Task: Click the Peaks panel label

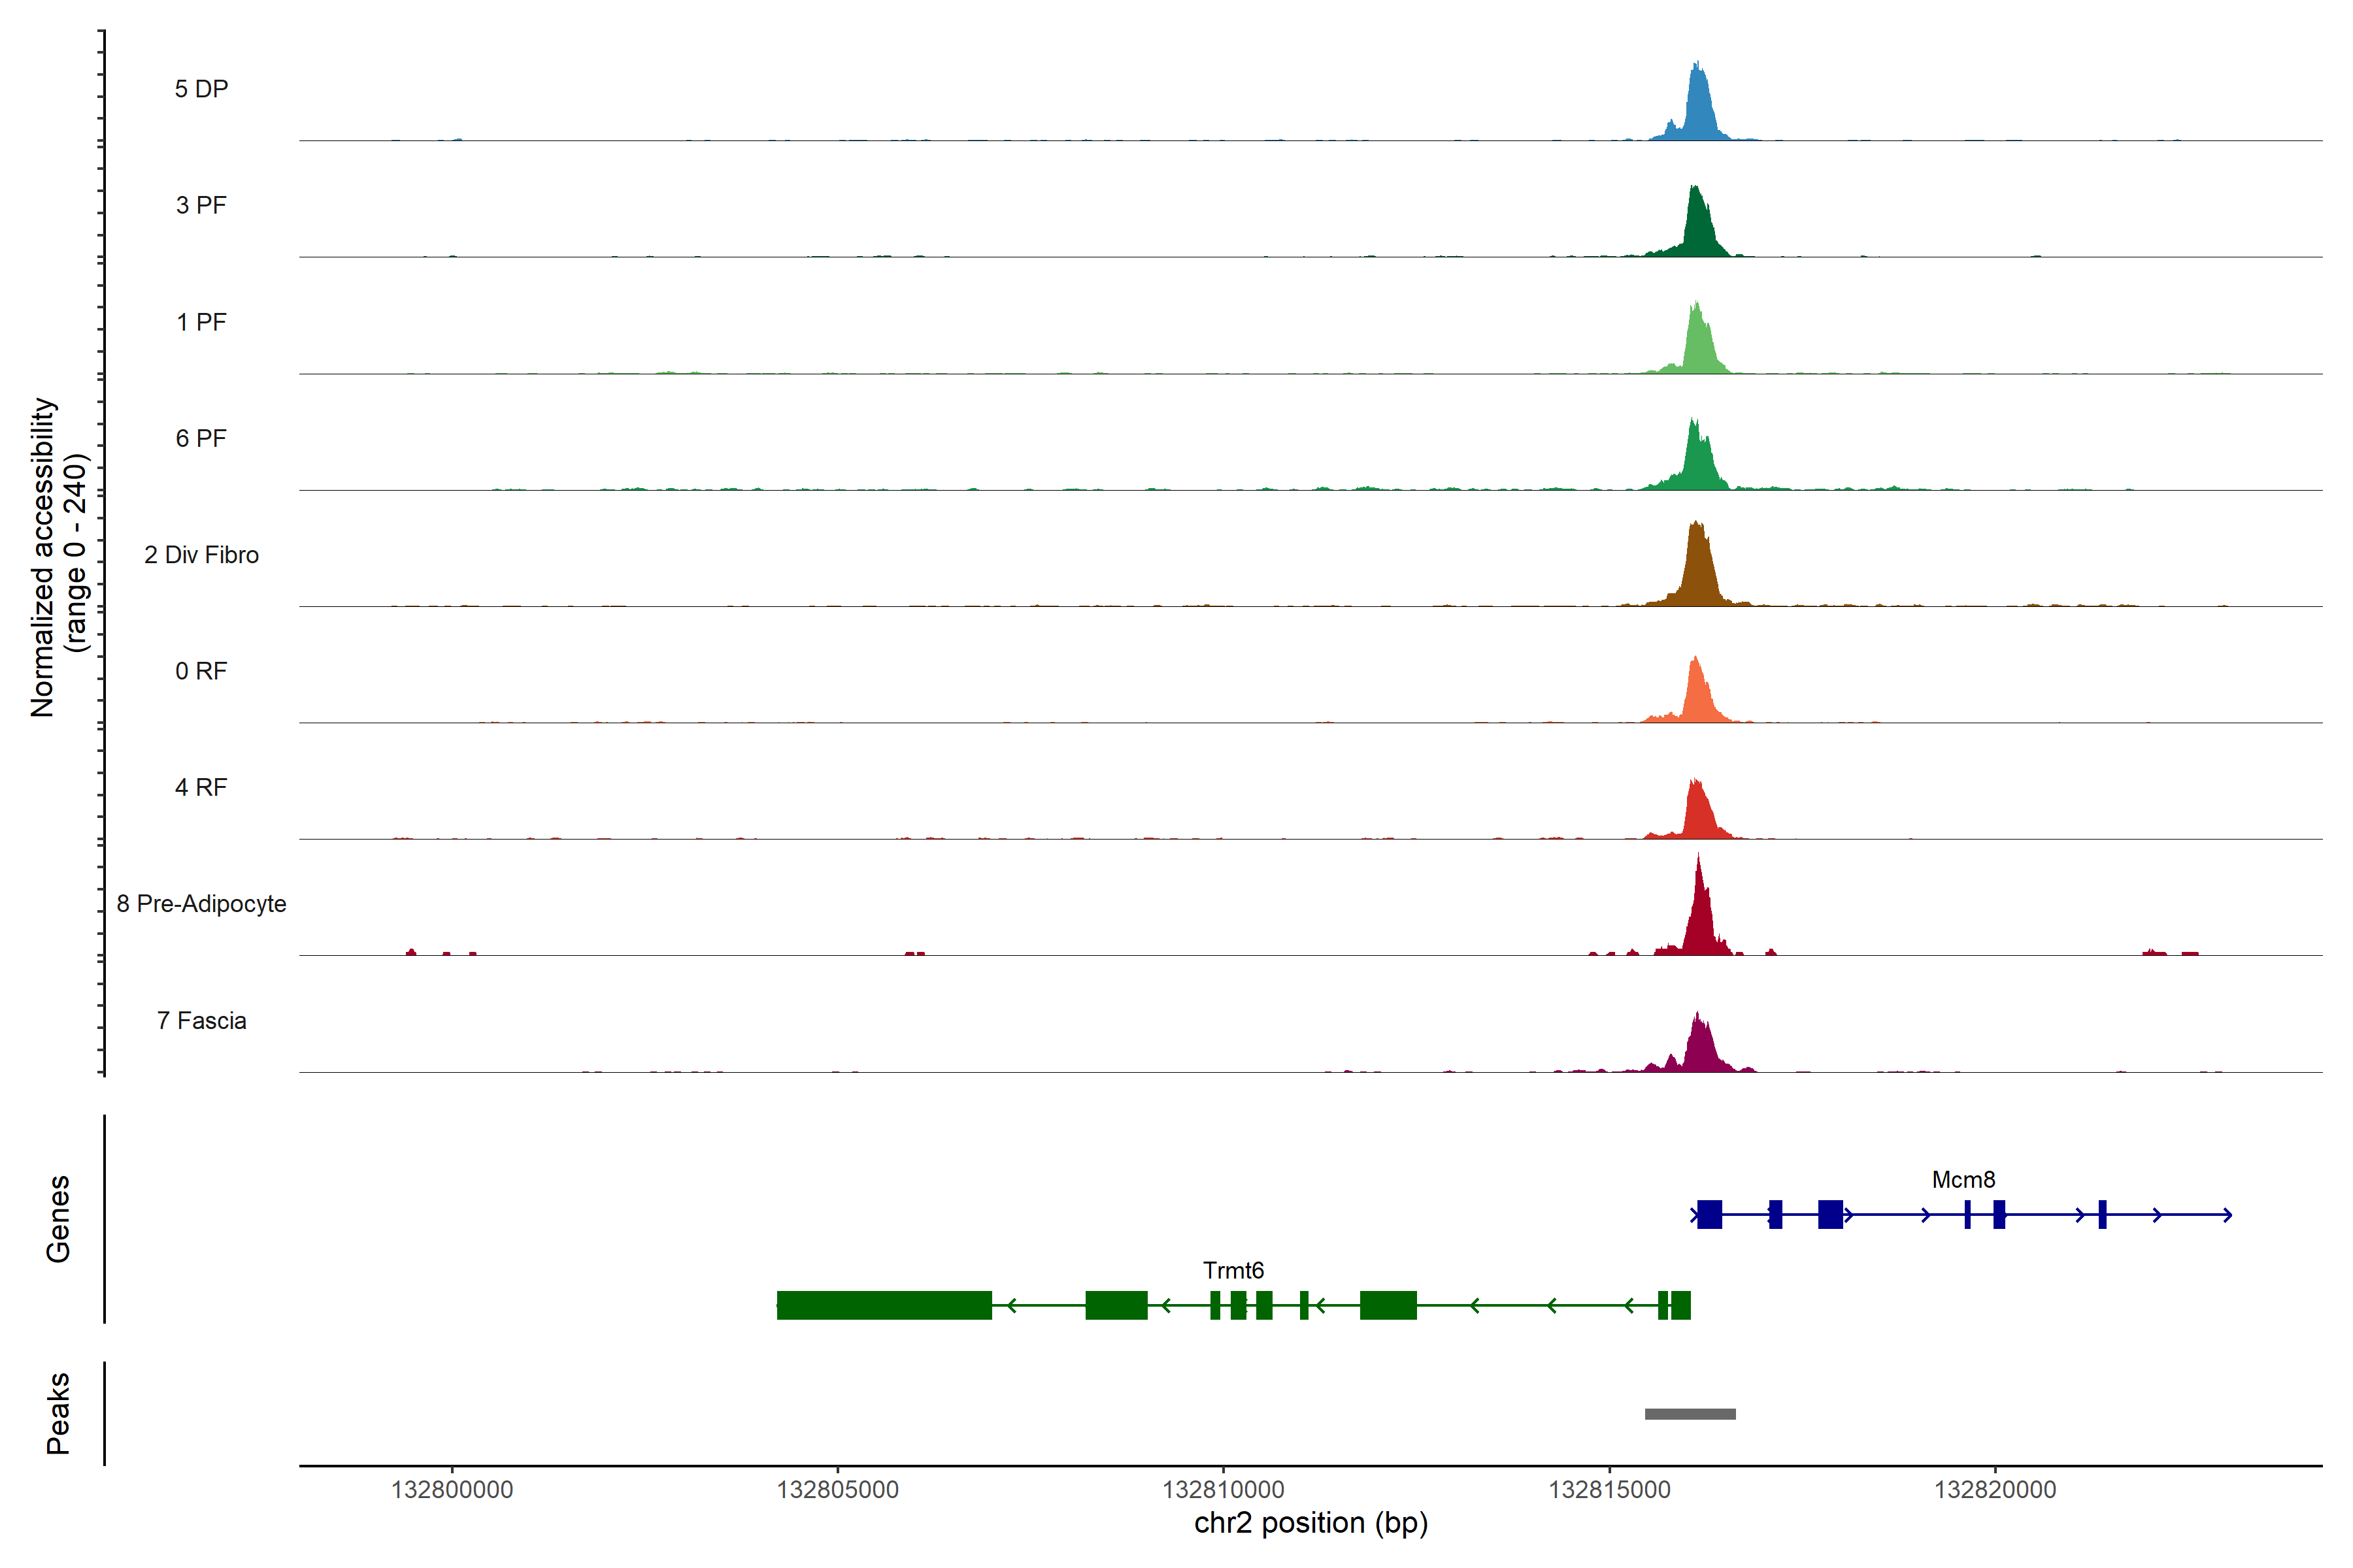Action: click(x=58, y=1413)
